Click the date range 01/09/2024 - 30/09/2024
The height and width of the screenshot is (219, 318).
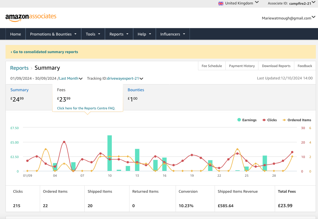coord(33,78)
